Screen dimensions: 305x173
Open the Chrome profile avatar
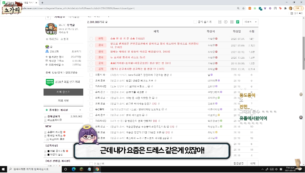[290, 8]
